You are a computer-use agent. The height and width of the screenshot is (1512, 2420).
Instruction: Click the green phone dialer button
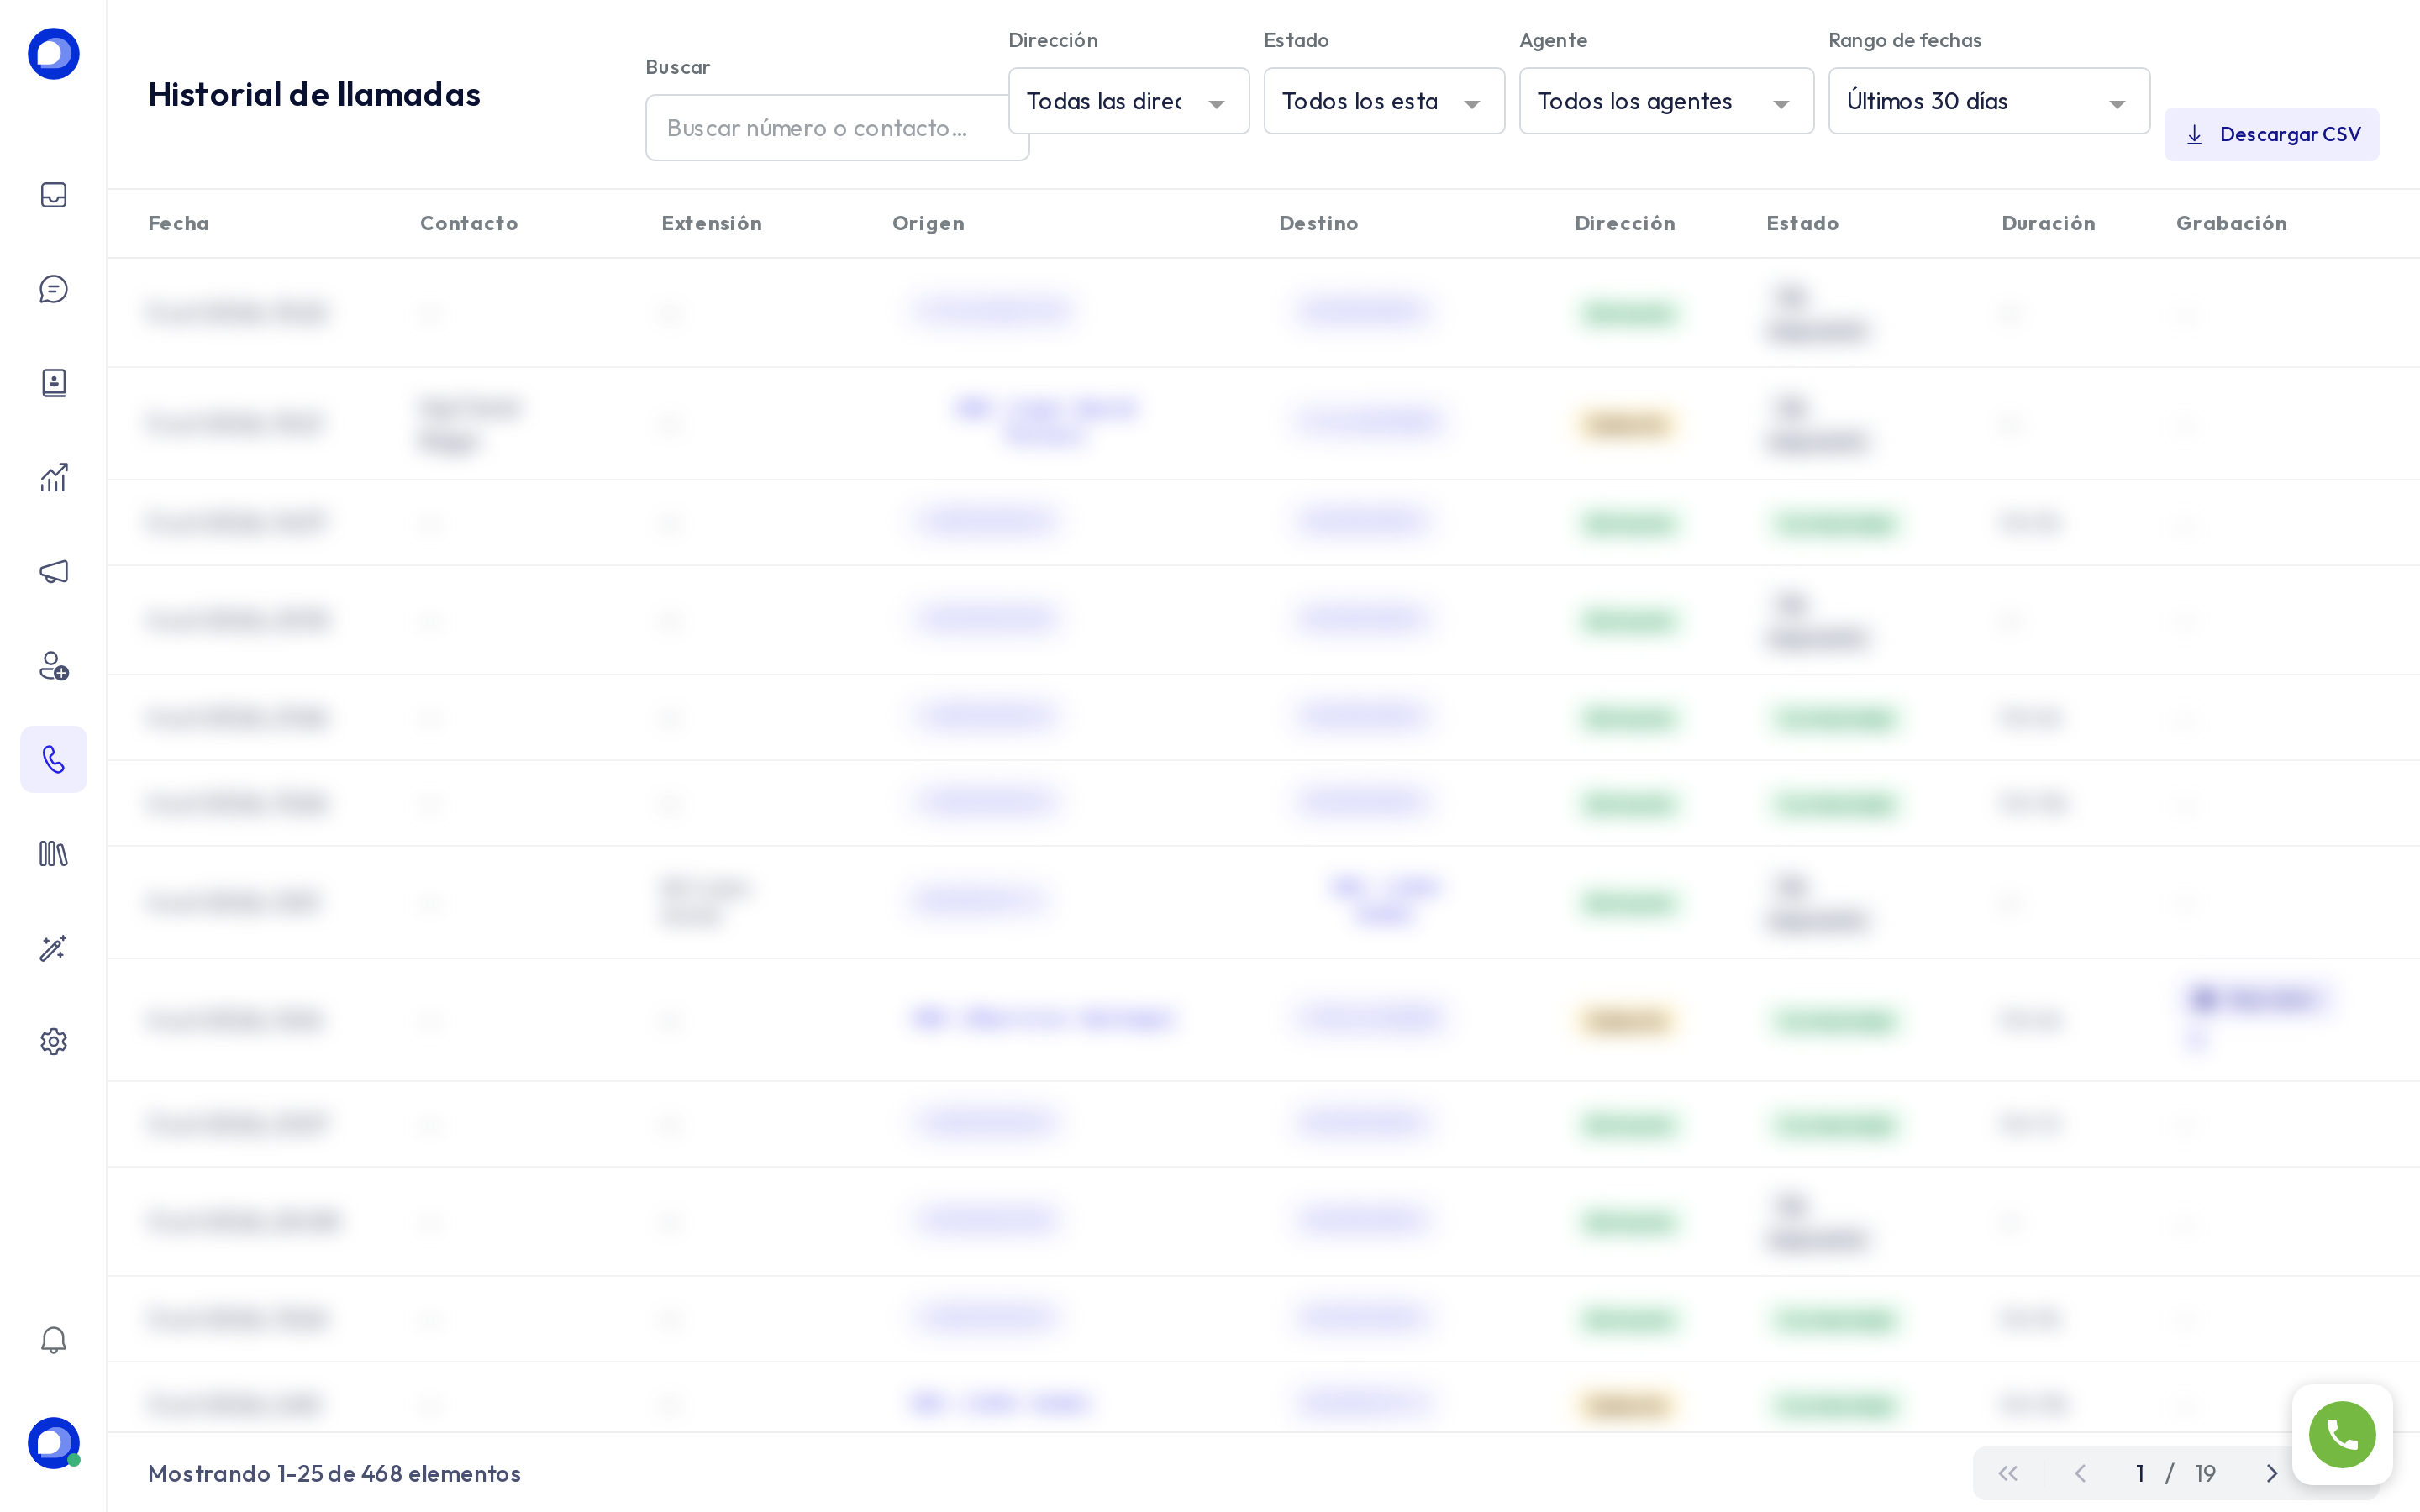point(2342,1434)
